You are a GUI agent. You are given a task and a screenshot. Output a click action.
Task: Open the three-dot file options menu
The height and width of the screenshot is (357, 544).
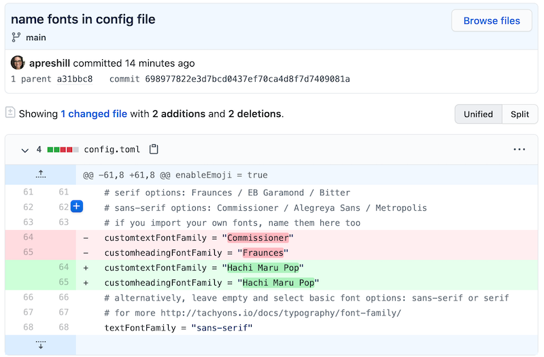click(x=520, y=150)
